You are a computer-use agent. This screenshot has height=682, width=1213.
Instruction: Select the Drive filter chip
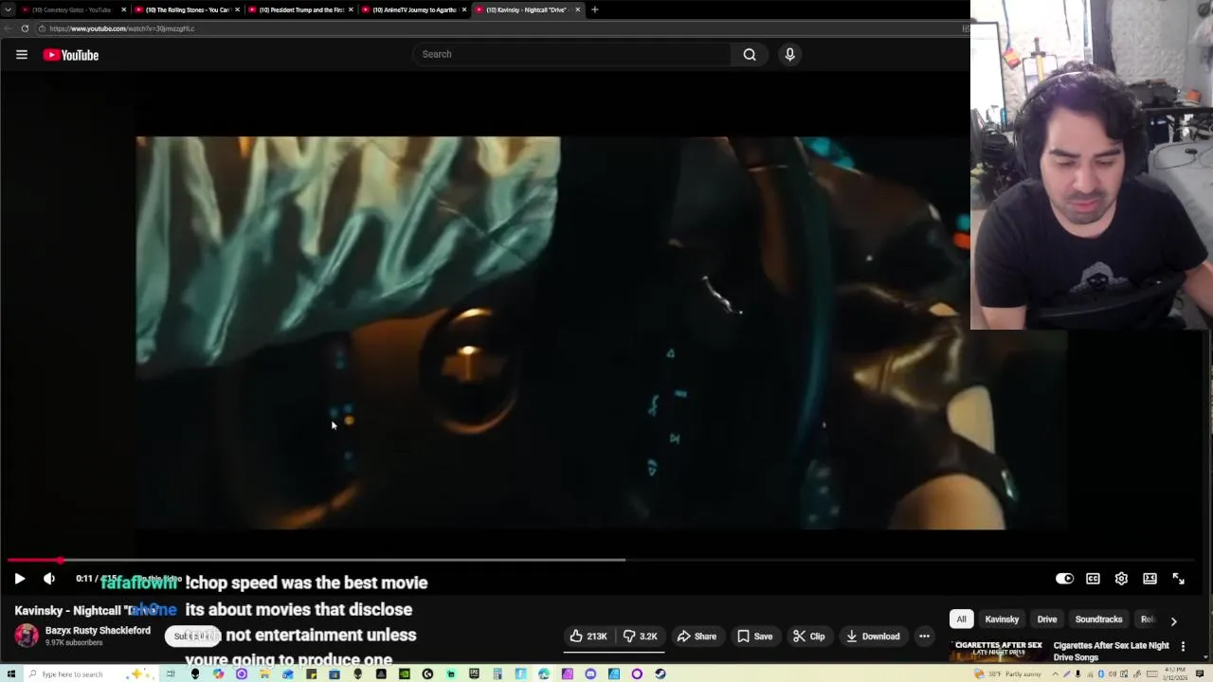pos(1047,619)
